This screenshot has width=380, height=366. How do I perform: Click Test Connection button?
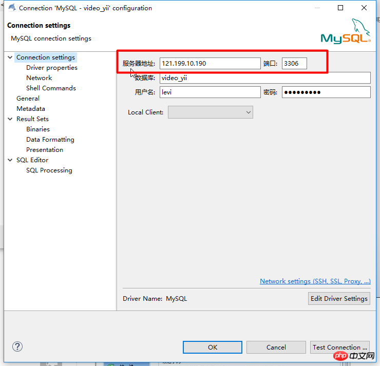pos(340,348)
